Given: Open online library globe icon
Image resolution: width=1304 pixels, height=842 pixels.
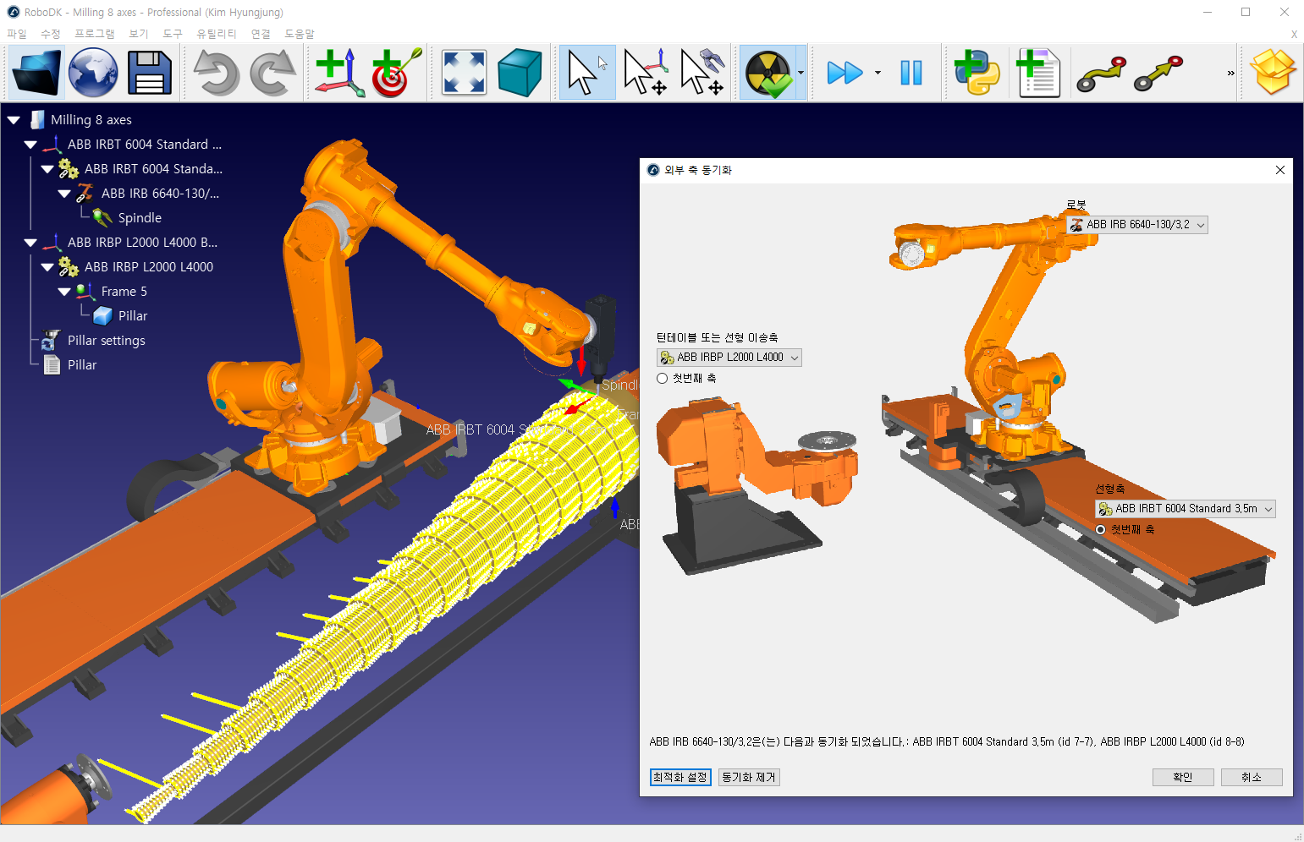Looking at the screenshot, I should tap(93, 73).
